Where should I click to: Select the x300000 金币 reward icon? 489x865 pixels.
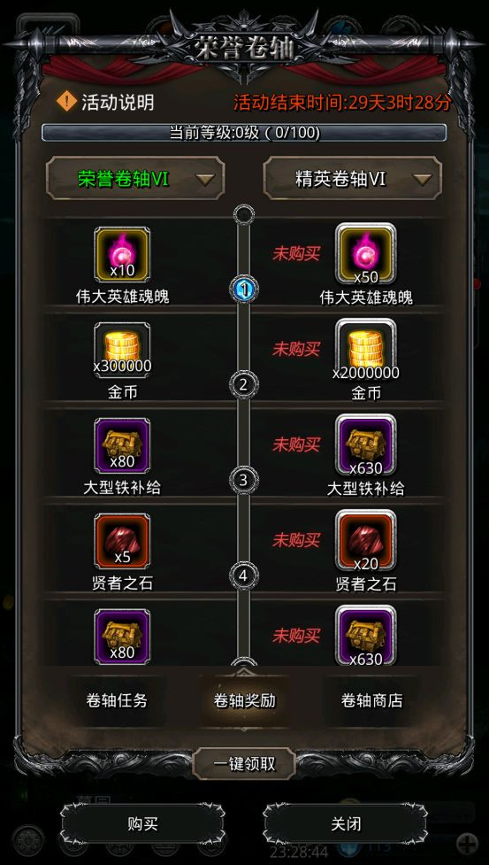(122, 351)
